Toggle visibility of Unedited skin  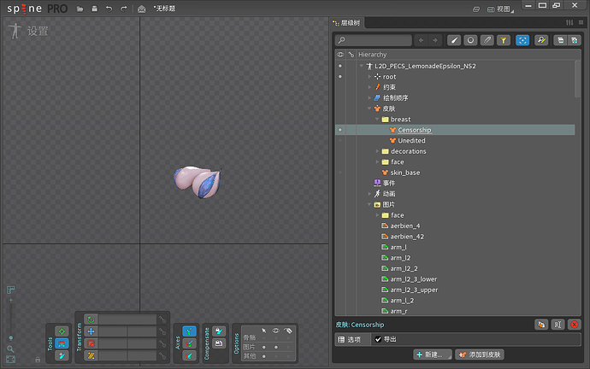pyautogui.click(x=340, y=141)
